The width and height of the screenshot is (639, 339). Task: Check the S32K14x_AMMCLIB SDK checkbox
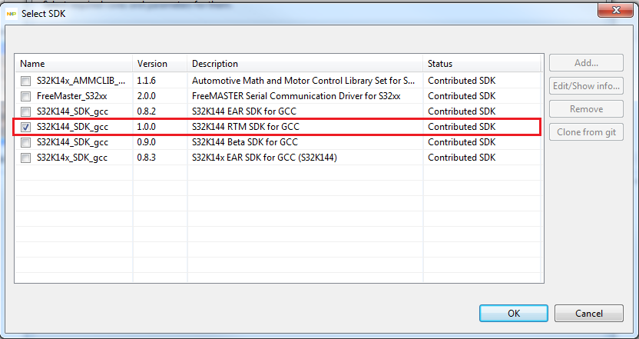coord(25,81)
